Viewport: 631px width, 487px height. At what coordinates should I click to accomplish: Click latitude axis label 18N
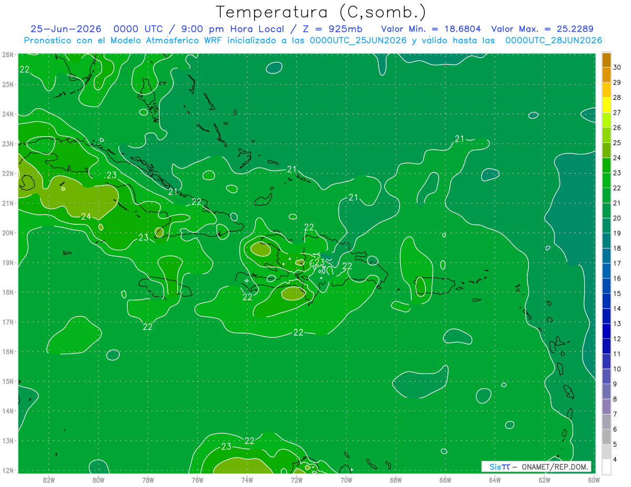click(7, 292)
